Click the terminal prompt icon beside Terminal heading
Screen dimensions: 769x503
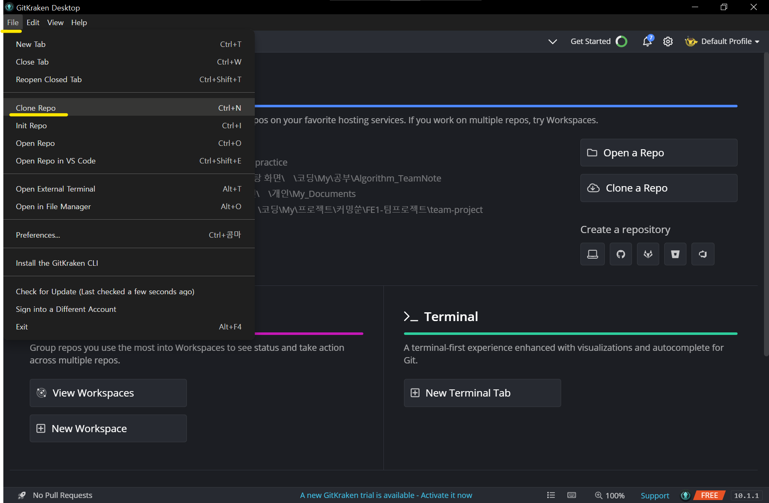411,316
